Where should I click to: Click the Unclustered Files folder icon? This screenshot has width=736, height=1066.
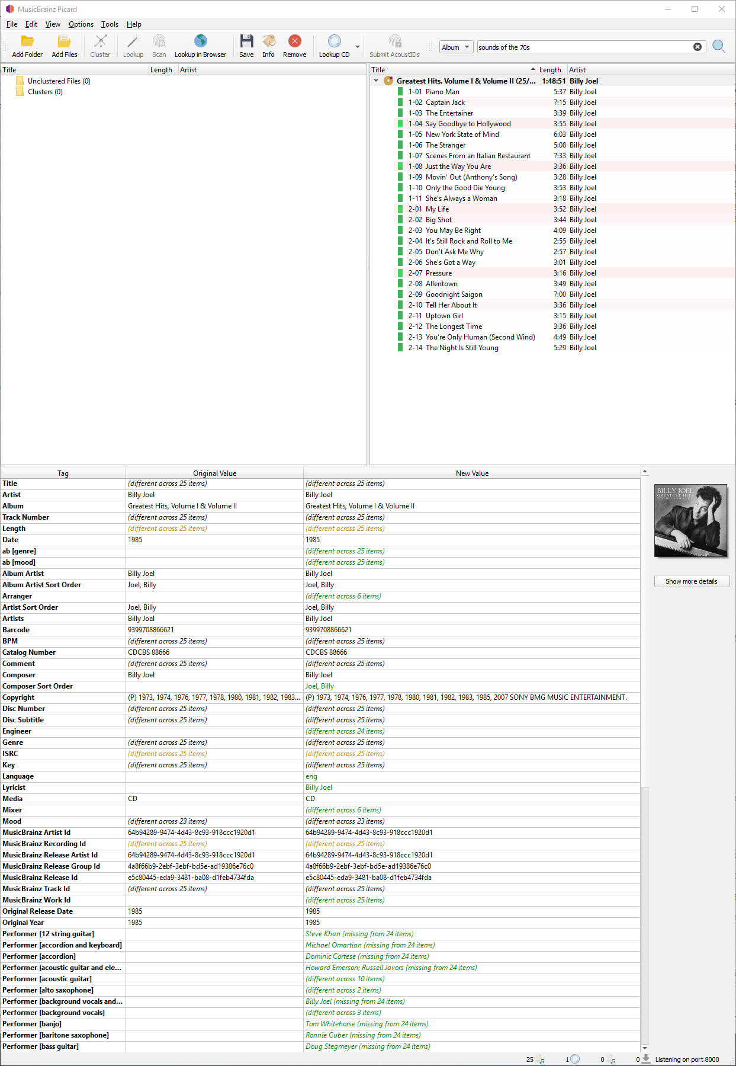(20, 81)
